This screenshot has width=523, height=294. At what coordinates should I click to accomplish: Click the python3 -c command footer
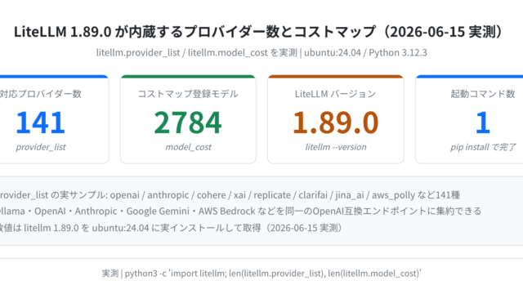pos(261,274)
